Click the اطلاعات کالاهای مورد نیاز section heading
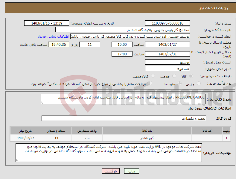This screenshot has height=179, width=236. click(x=209, y=108)
